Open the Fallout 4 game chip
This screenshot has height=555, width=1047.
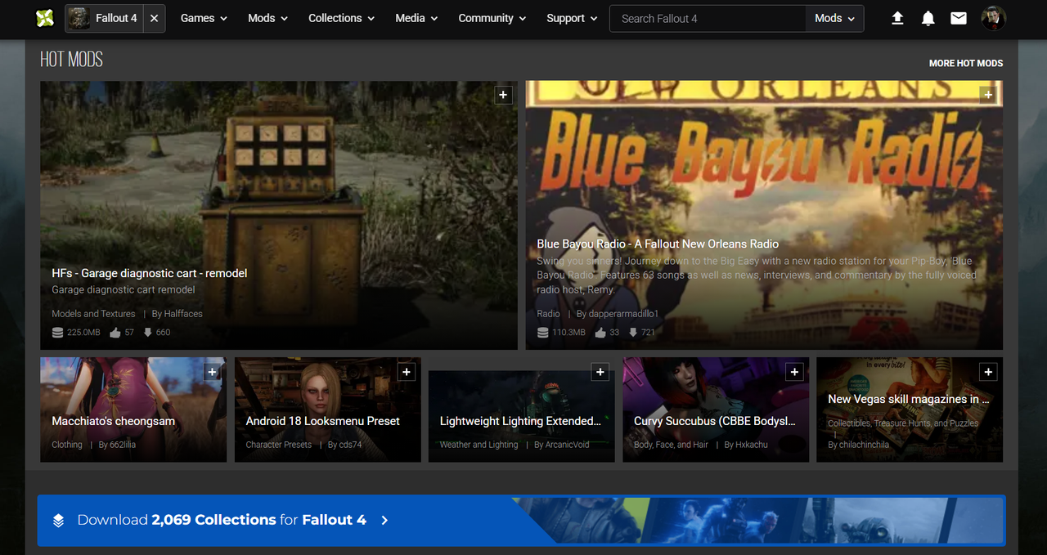coord(104,18)
